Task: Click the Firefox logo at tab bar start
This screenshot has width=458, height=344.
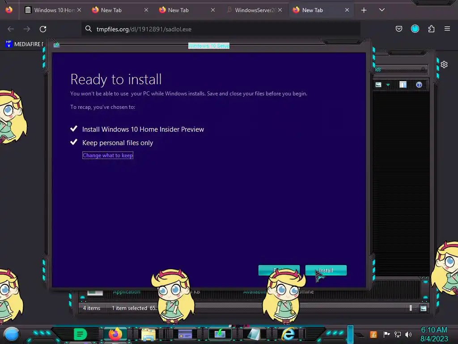Action: coord(9,10)
